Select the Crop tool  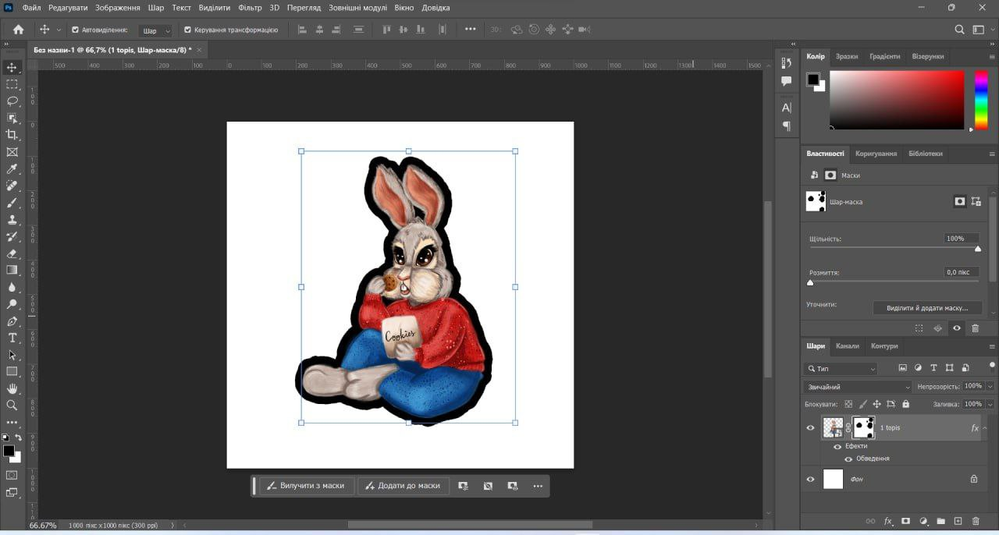click(12, 135)
